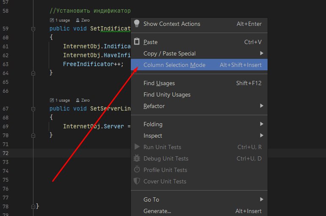Open the Folding menu entry

[199, 124]
